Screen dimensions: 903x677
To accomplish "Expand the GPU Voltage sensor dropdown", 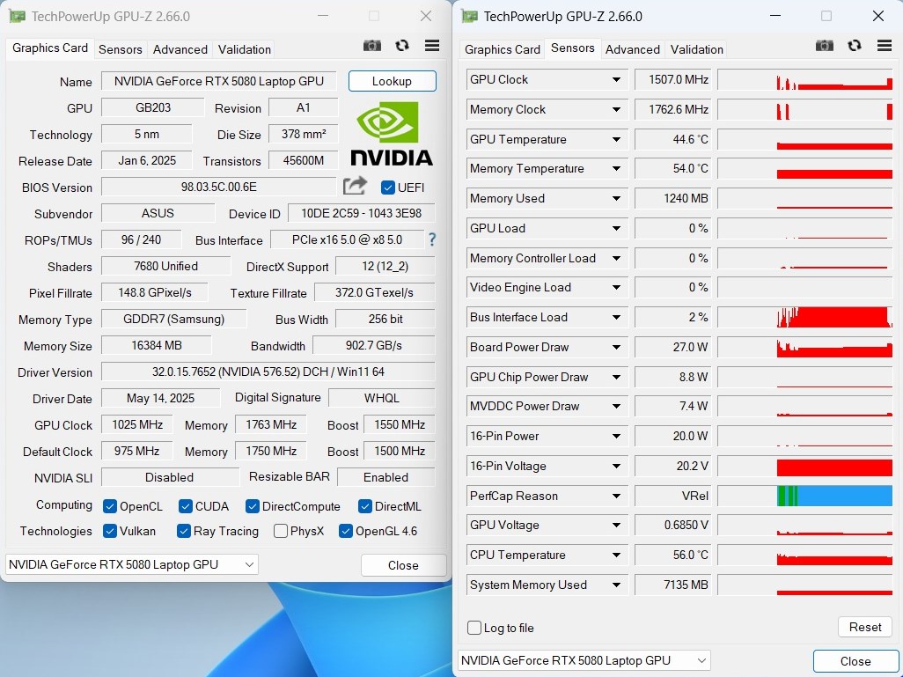I will [616, 526].
